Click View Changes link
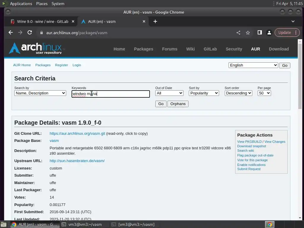 (275, 142)
